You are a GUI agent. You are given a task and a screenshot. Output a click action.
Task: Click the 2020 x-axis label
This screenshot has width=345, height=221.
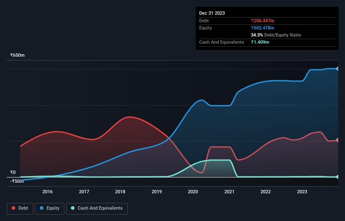(193, 192)
